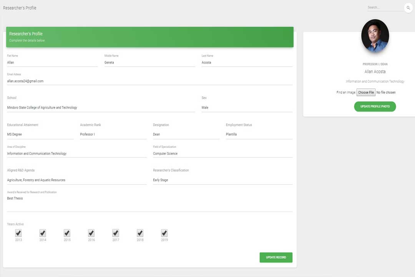Open the Academic Rank selector

pyautogui.click(x=113, y=134)
